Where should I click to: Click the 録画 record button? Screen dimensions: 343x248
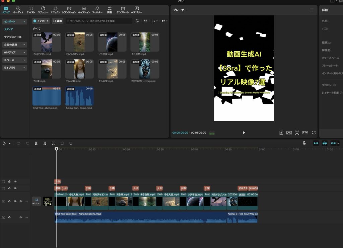(58, 21)
